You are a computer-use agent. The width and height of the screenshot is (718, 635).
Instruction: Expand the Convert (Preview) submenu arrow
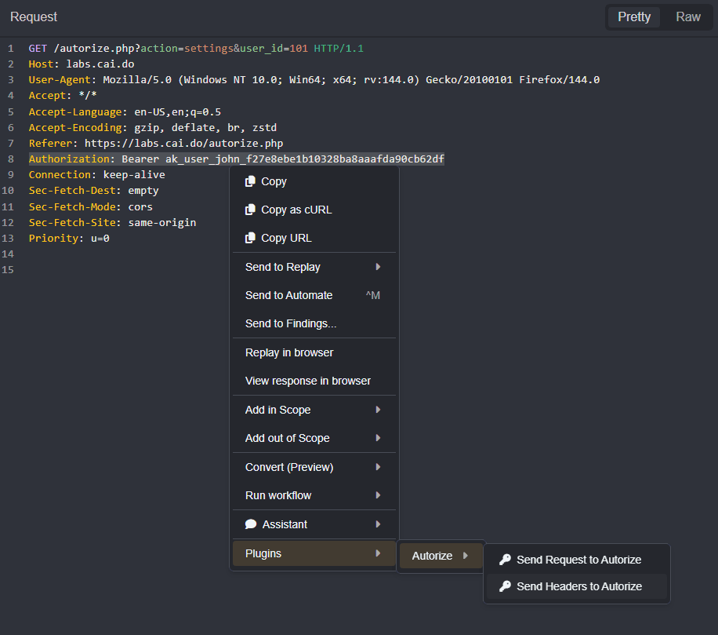[378, 467]
